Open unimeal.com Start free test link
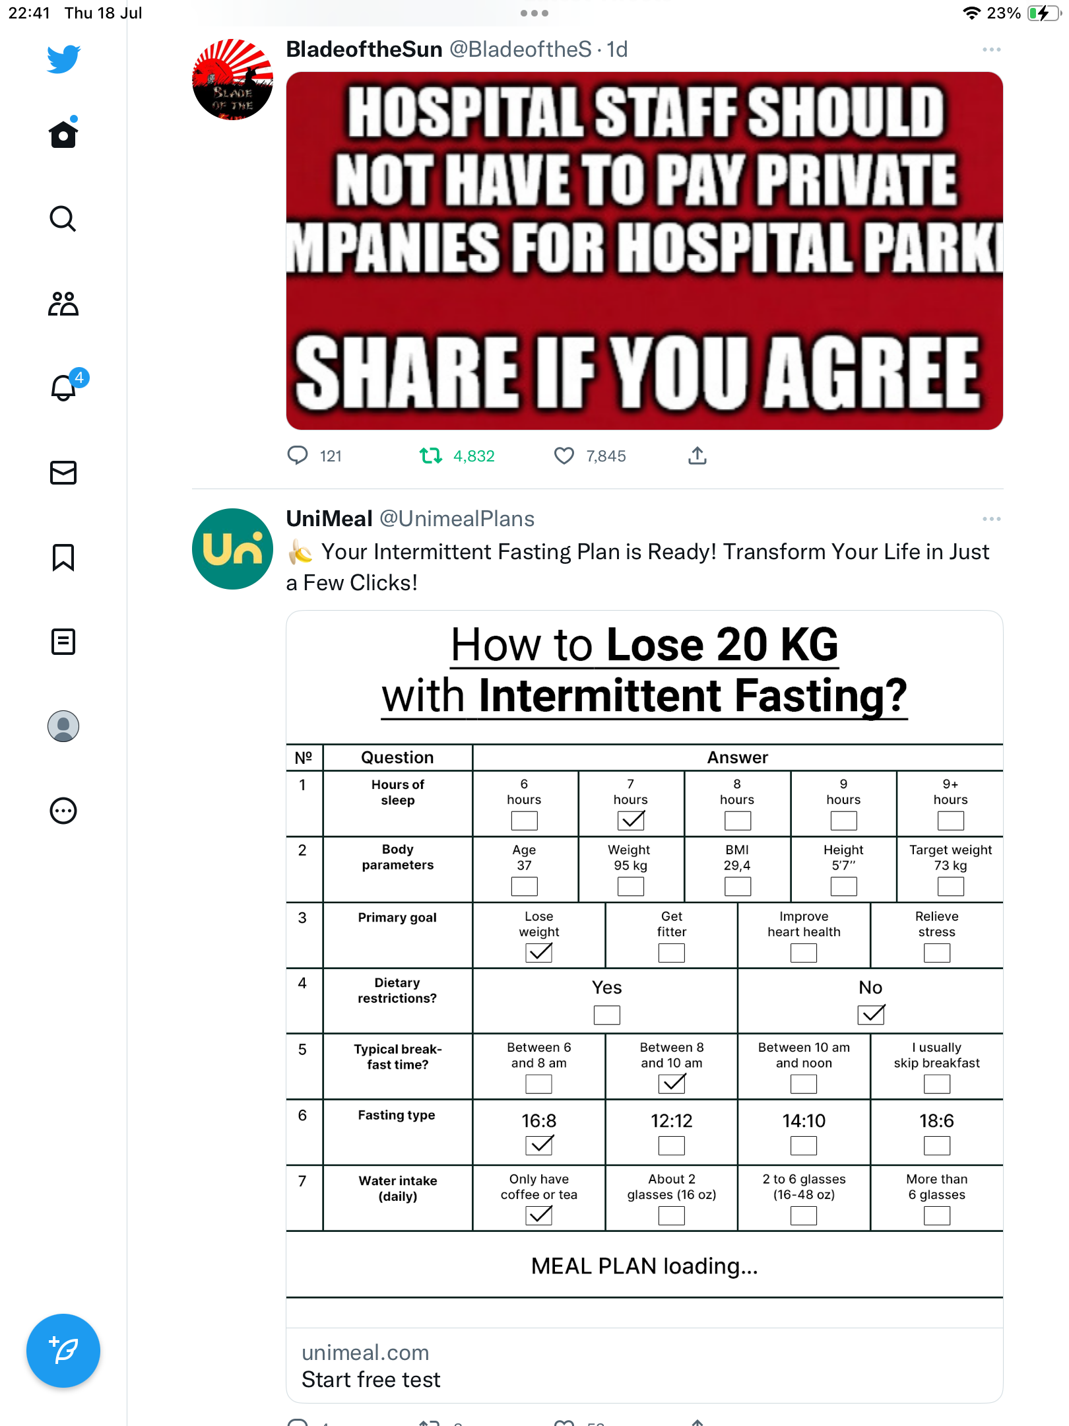 tap(644, 1365)
